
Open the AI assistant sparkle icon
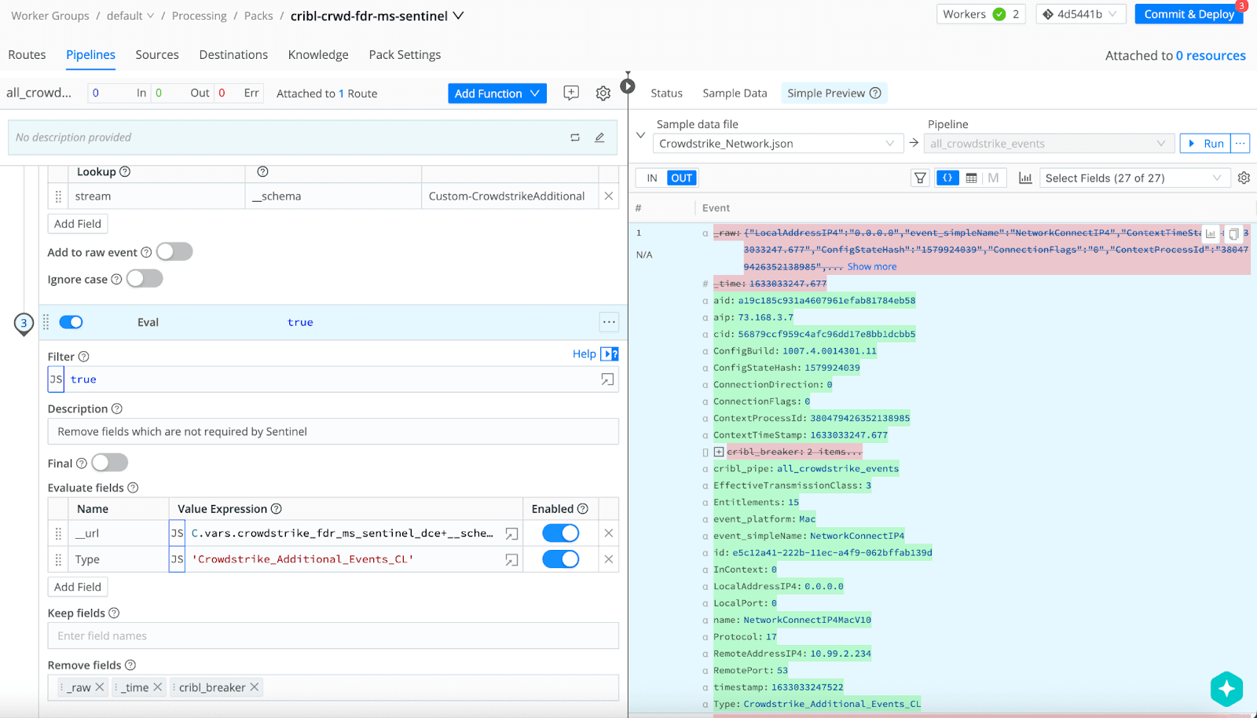coord(1226,689)
